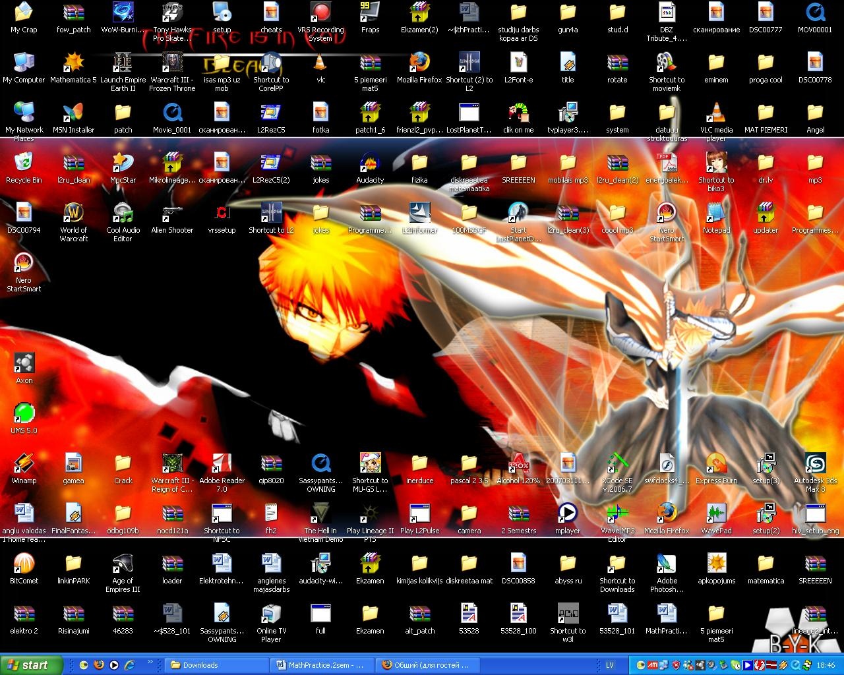The width and height of the screenshot is (844, 675).
Task: Launch Empire Earth II icon
Action: click(x=123, y=63)
